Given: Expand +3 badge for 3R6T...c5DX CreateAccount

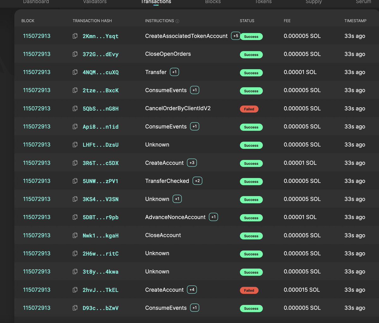Looking at the screenshot, I should (192, 163).
